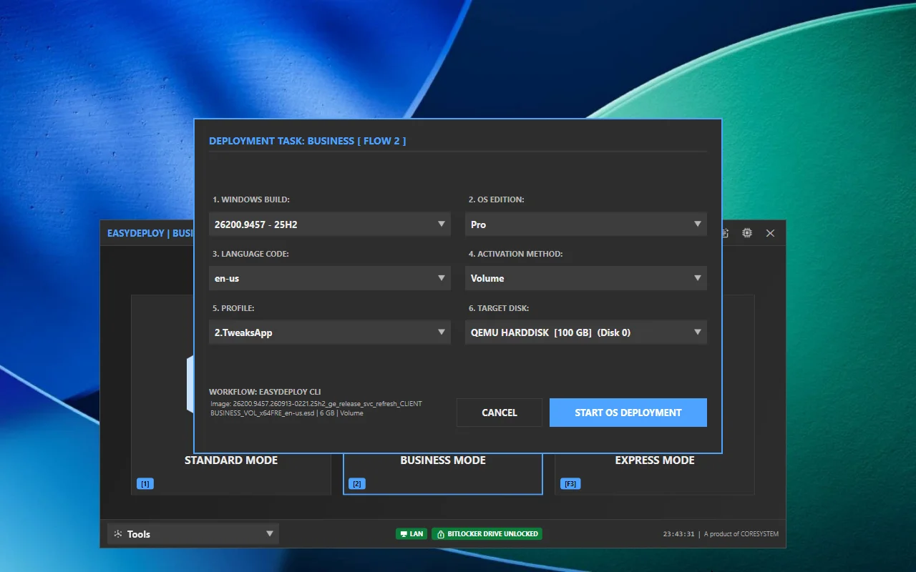Click the '2. OS EDITION:' label

click(497, 199)
